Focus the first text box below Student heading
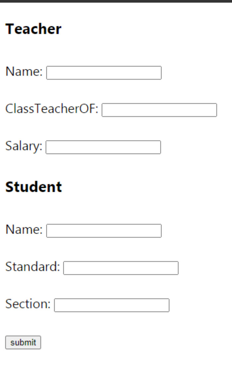Viewport: 232px width, 380px height. click(104, 231)
